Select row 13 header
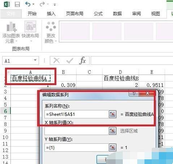This screenshot has width=173, height=164. point(5,157)
